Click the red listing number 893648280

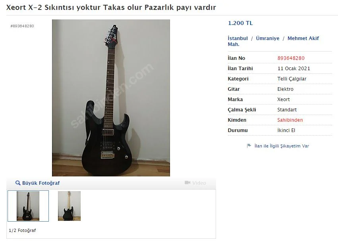[x=291, y=58]
